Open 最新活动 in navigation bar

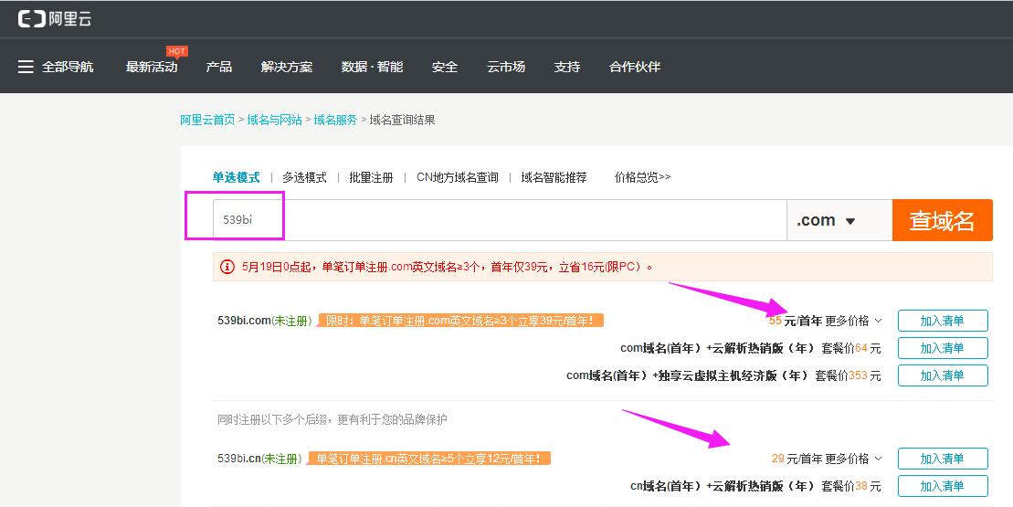[x=152, y=67]
